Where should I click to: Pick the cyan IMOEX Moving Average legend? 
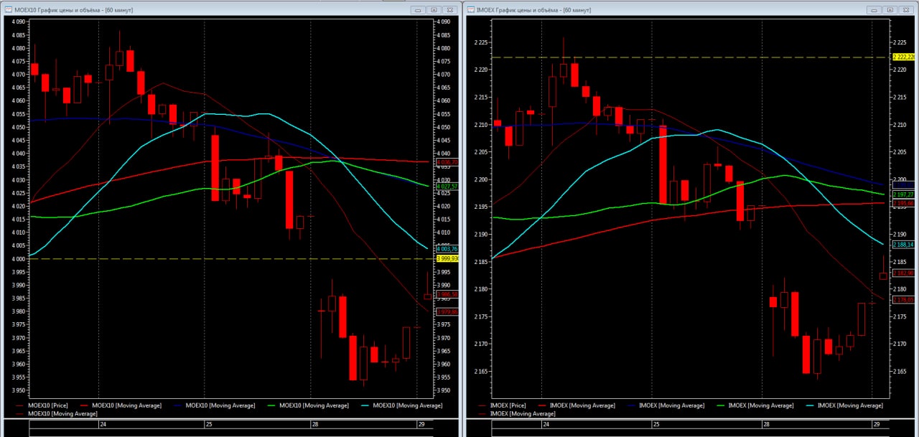click(x=849, y=405)
